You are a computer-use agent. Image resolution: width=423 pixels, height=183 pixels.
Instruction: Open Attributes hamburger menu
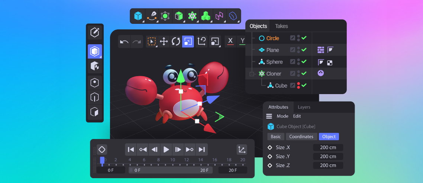pos(269,116)
